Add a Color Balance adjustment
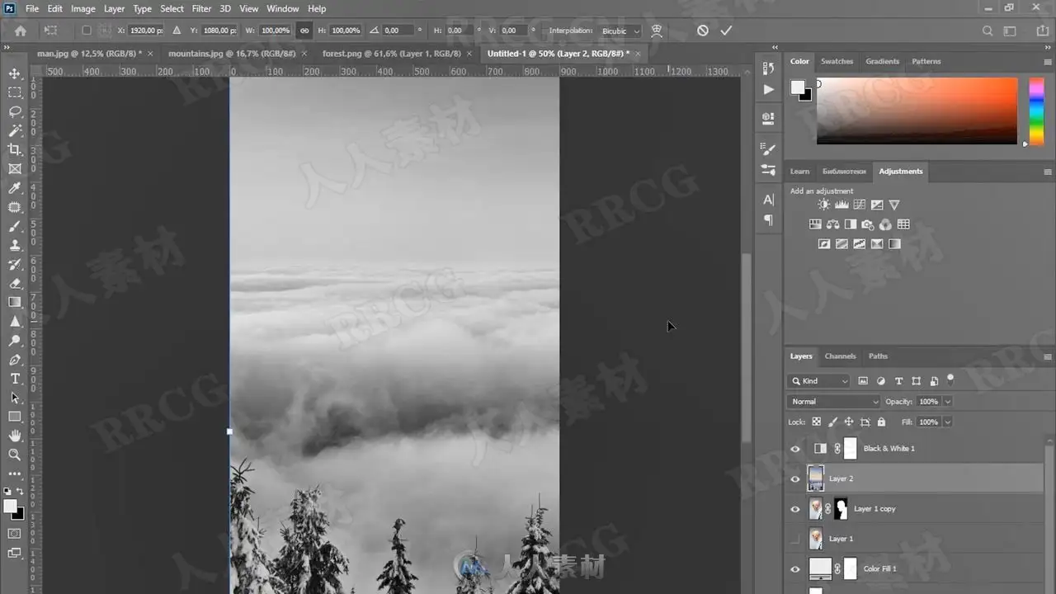This screenshot has height=594, width=1056. point(832,224)
